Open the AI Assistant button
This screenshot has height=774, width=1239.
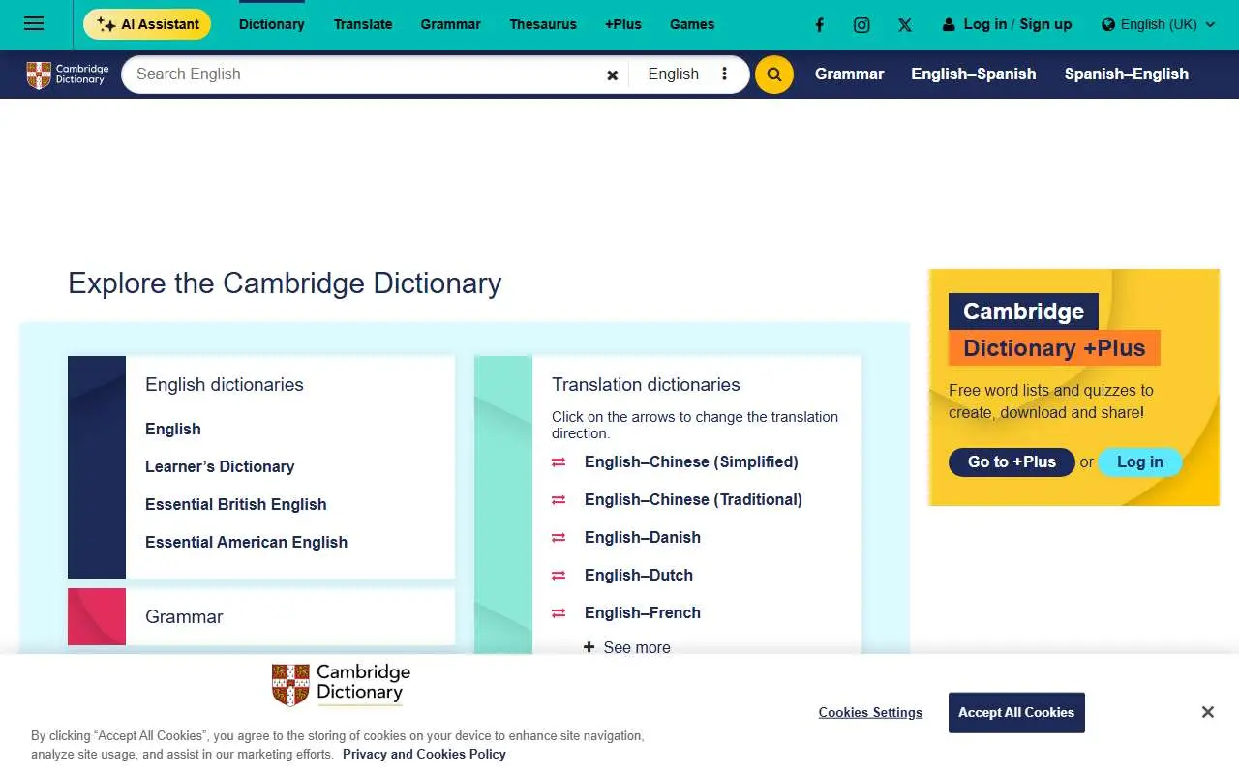pos(147,24)
